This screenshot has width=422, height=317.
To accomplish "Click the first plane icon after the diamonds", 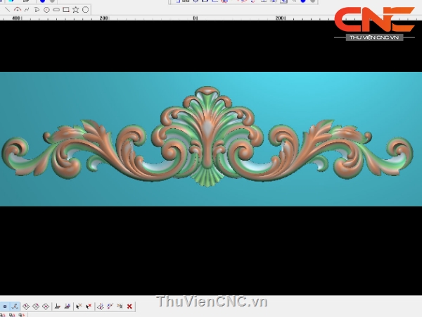I will coord(58,306).
